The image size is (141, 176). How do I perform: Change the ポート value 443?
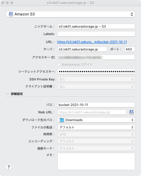pyautogui.click(x=130, y=49)
